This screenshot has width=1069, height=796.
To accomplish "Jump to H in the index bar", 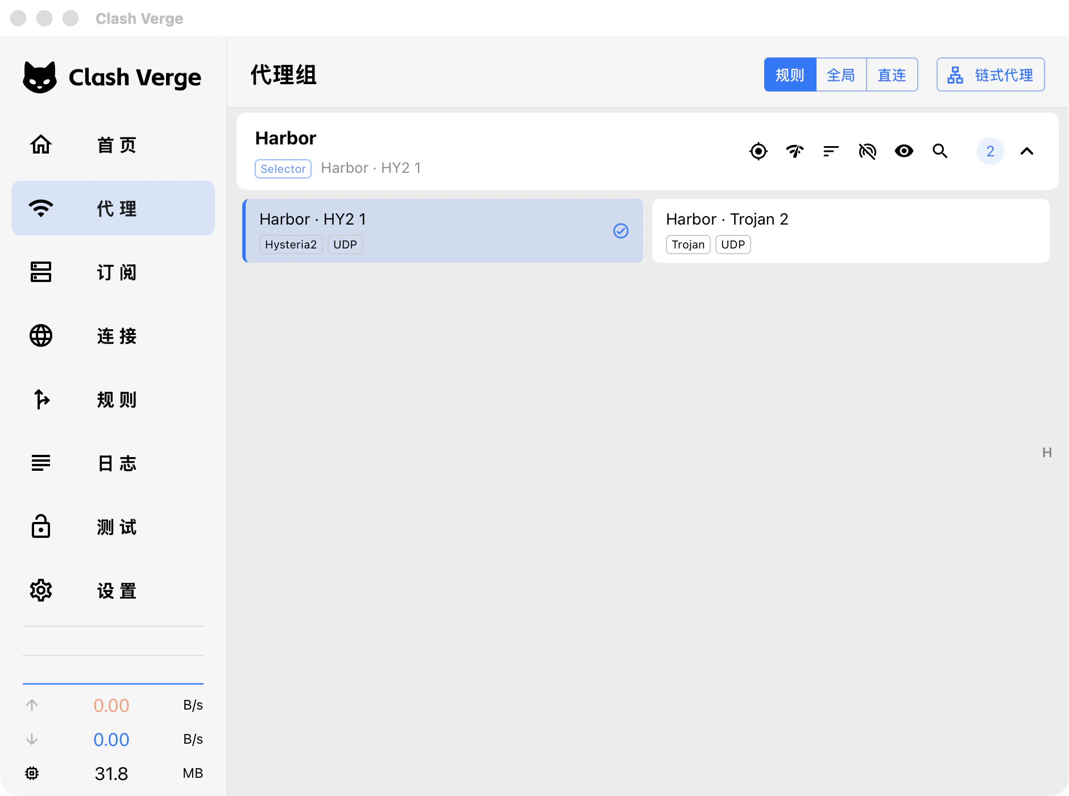I will coord(1047,453).
